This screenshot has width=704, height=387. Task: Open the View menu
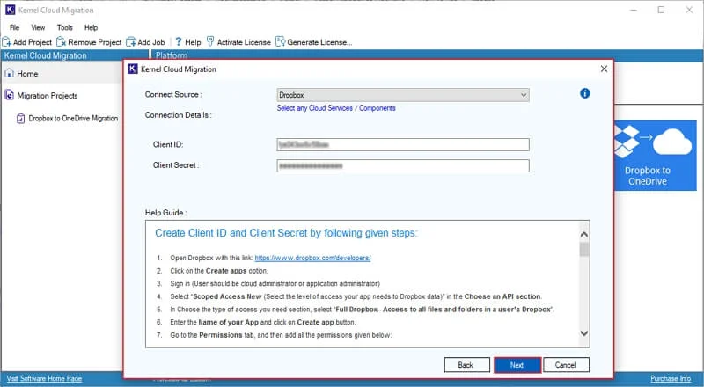coord(38,27)
